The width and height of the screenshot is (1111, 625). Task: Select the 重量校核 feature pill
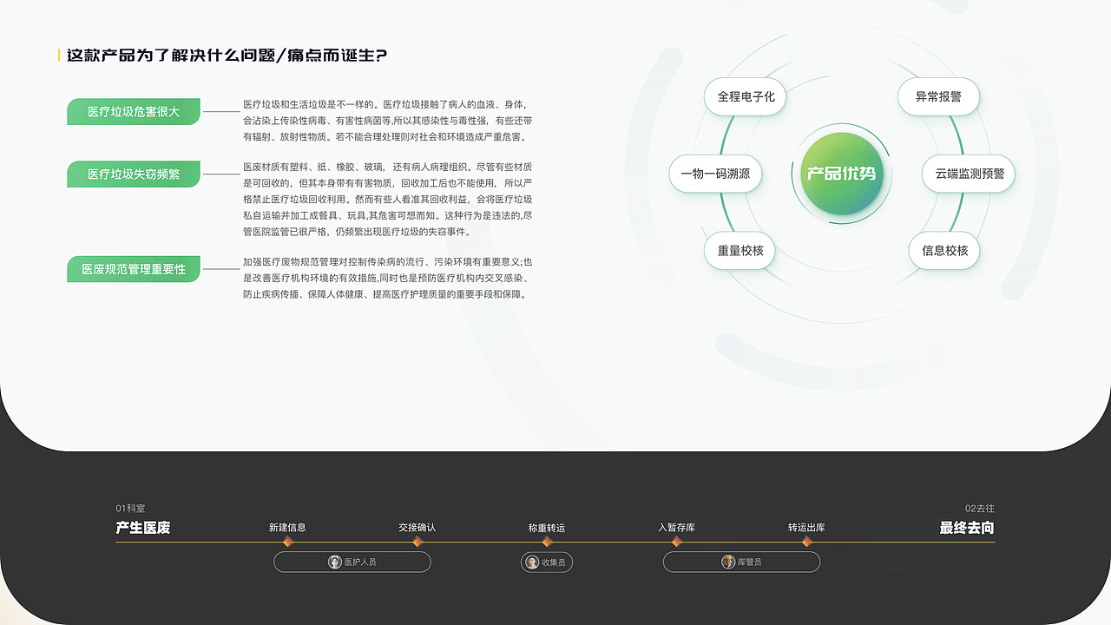tap(740, 251)
